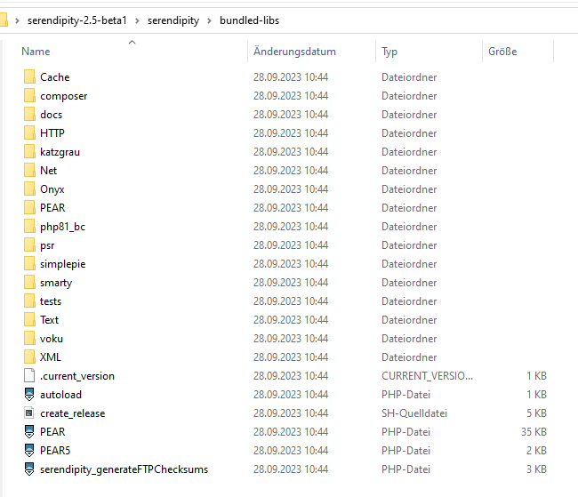
Task: Click the serendipity_generateFTPChecksums file icon
Action: coord(29,469)
